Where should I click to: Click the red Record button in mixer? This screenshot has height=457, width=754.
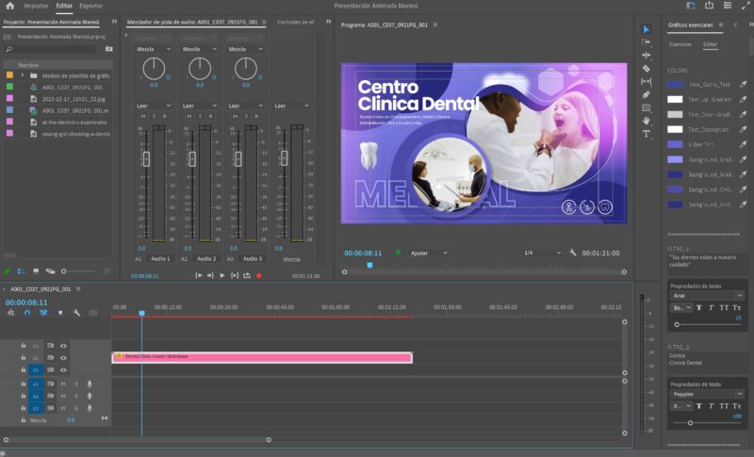(x=259, y=275)
